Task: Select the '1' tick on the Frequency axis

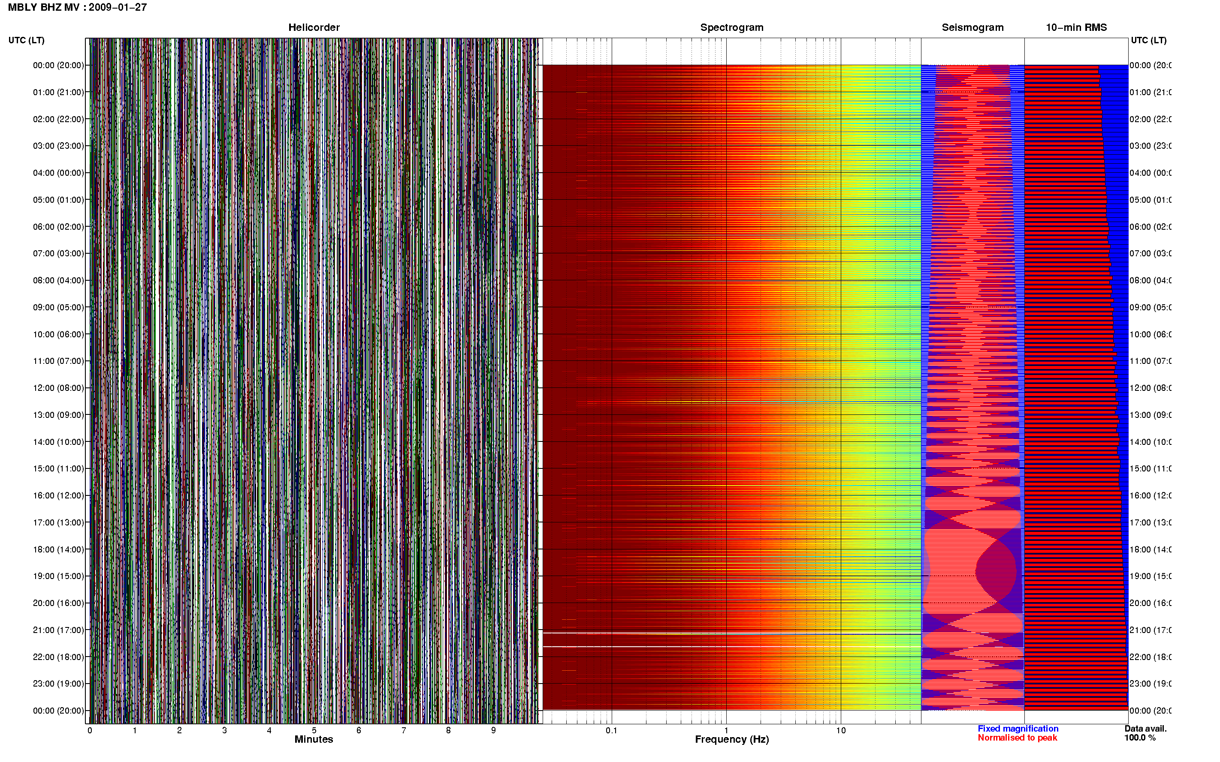Action: click(x=726, y=731)
